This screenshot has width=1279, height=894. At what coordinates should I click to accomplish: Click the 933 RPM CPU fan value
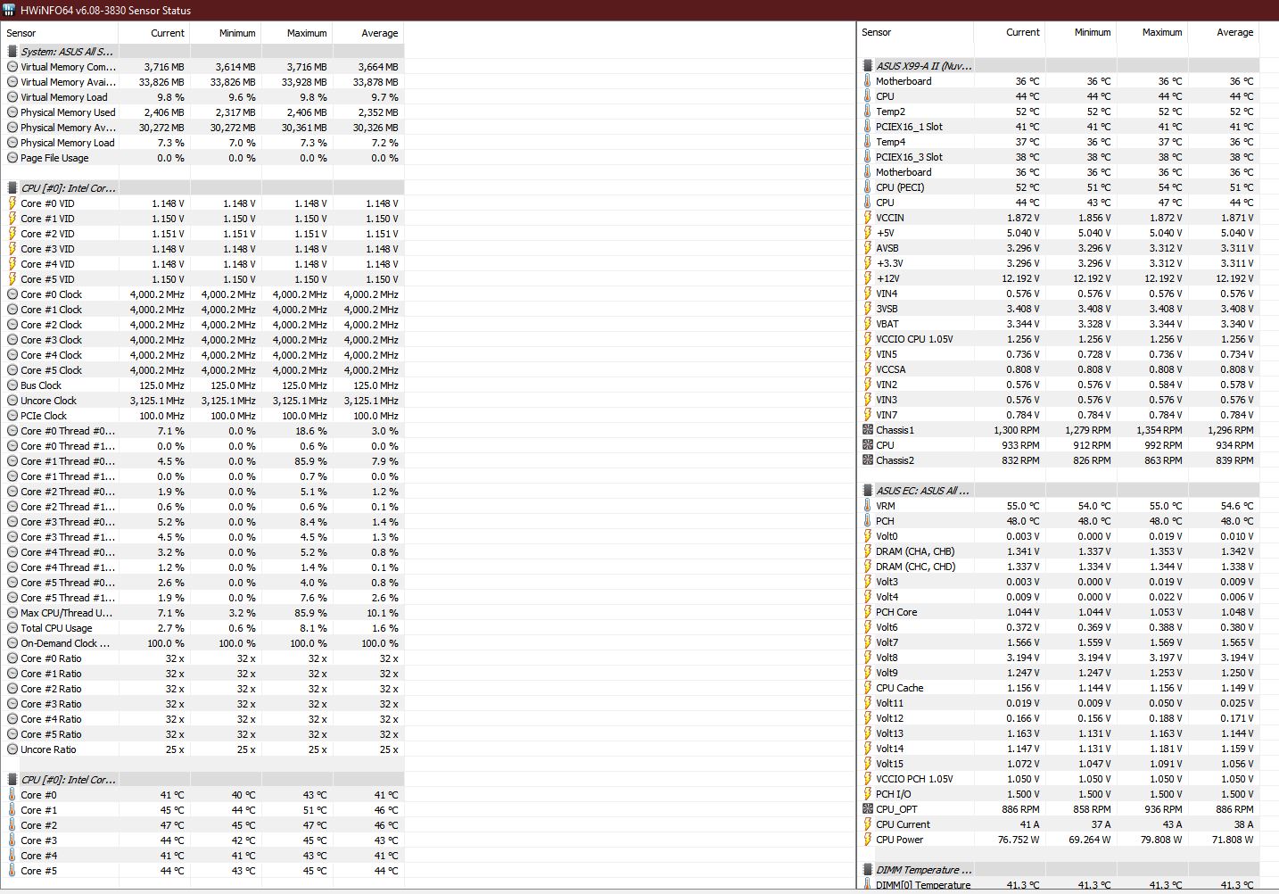1019,445
